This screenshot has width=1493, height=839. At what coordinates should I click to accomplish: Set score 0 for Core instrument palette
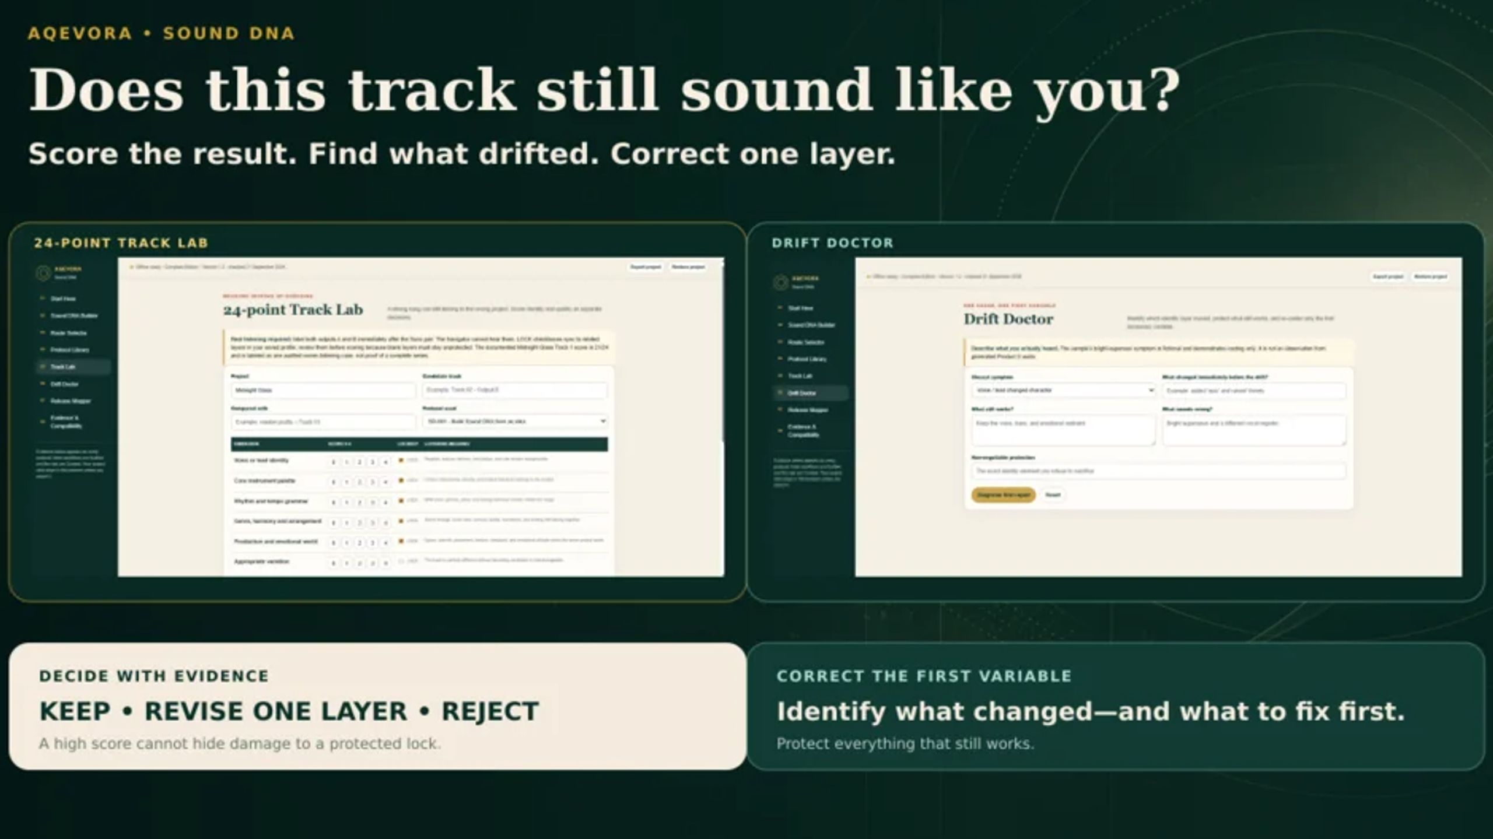click(x=334, y=482)
